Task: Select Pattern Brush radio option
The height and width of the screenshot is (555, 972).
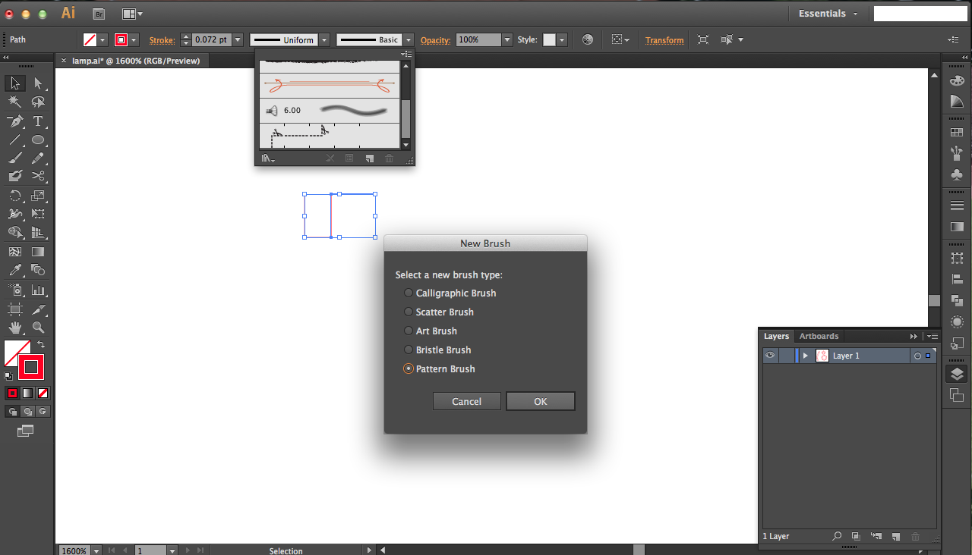Action: [409, 368]
